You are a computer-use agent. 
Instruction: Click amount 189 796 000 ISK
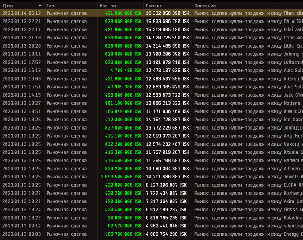123,234
